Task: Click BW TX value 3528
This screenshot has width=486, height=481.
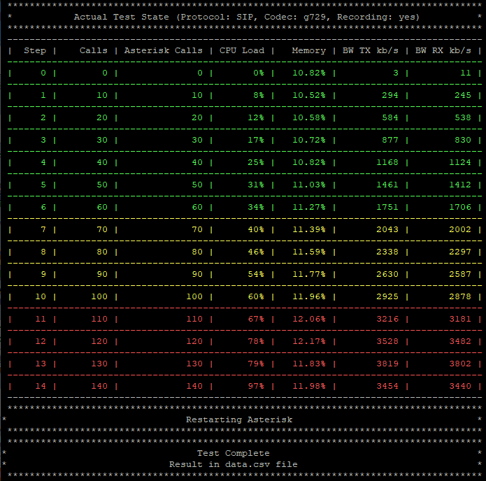Action: [x=387, y=341]
